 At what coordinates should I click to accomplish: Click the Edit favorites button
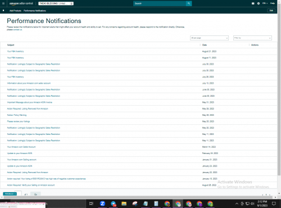(x=271, y=11)
